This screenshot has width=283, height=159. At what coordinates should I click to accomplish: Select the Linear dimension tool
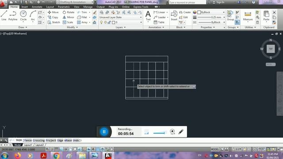point(159,12)
